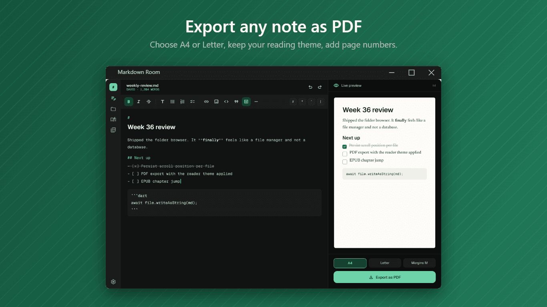547x307 pixels.
Task: Select the Letter page size
Action: tap(385, 263)
